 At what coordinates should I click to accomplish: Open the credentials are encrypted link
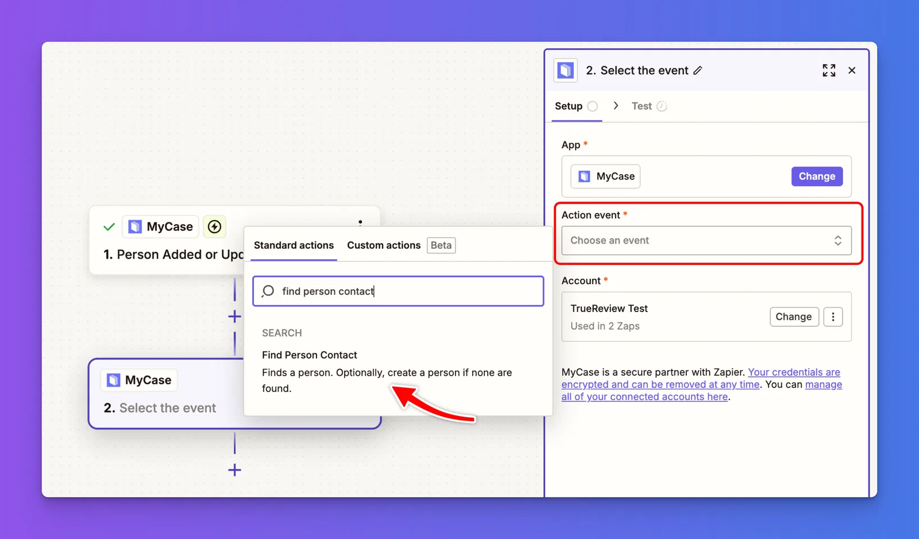click(x=701, y=378)
